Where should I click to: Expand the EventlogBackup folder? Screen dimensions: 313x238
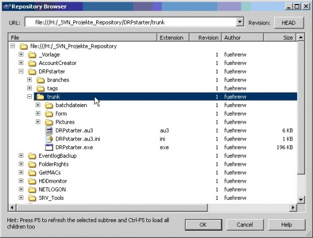21,155
